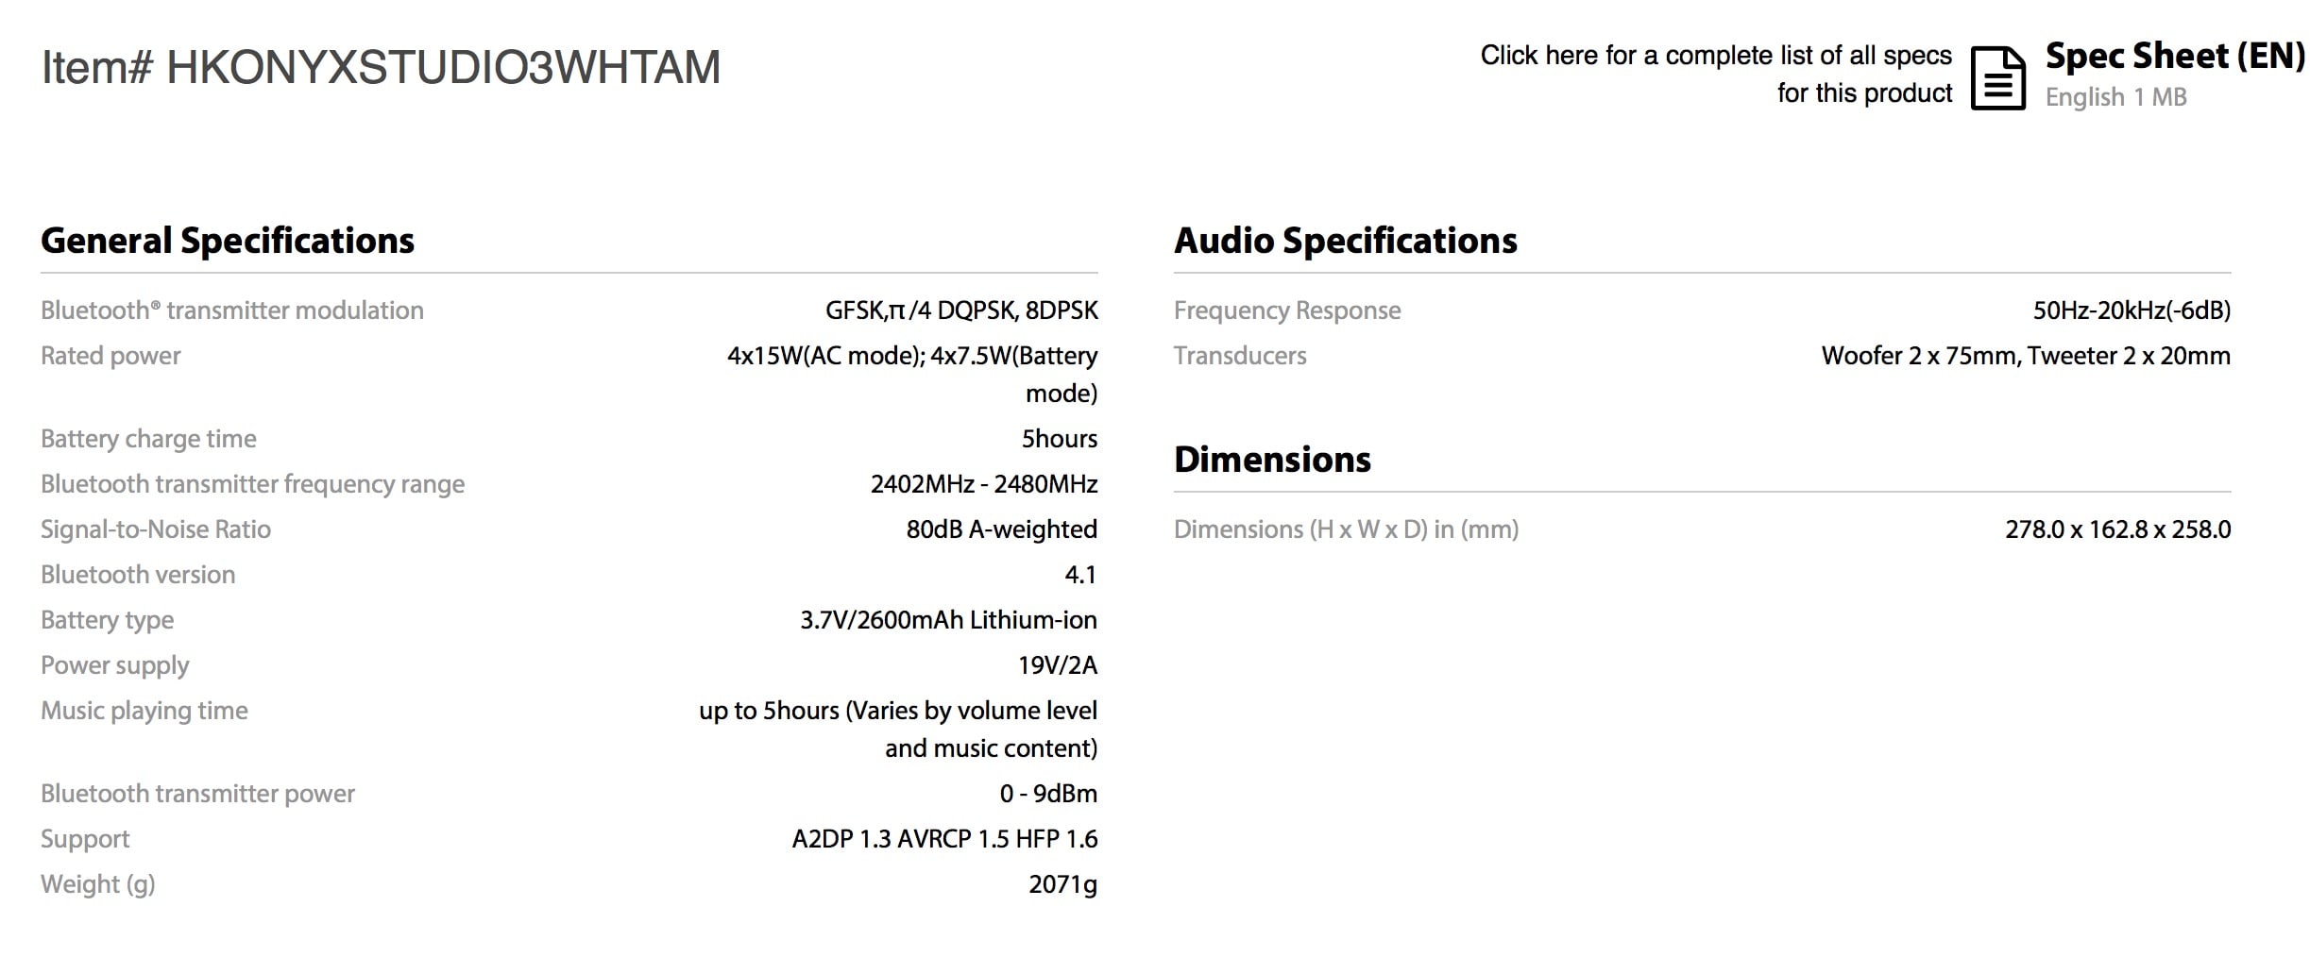
Task: Click the Dimensions section heading
Action: click(1271, 461)
